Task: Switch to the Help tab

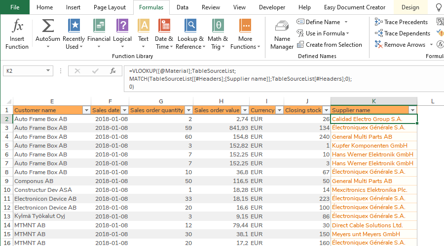Action: 304,7
